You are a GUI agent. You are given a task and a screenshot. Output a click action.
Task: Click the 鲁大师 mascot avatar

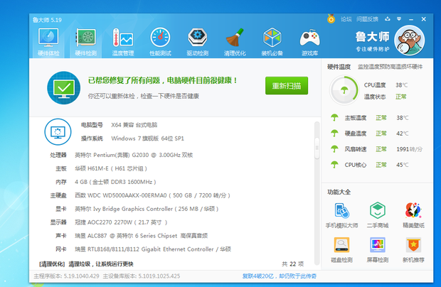click(410, 40)
